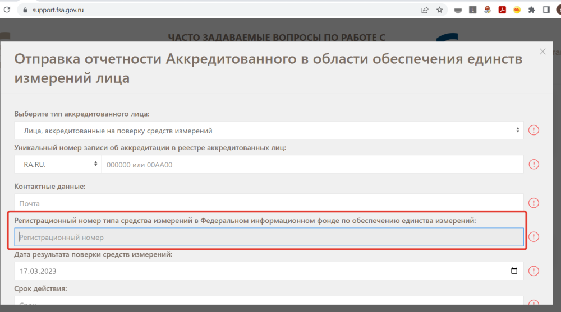Click the share page icon in address bar
The width and height of the screenshot is (561, 312).
[x=425, y=10]
